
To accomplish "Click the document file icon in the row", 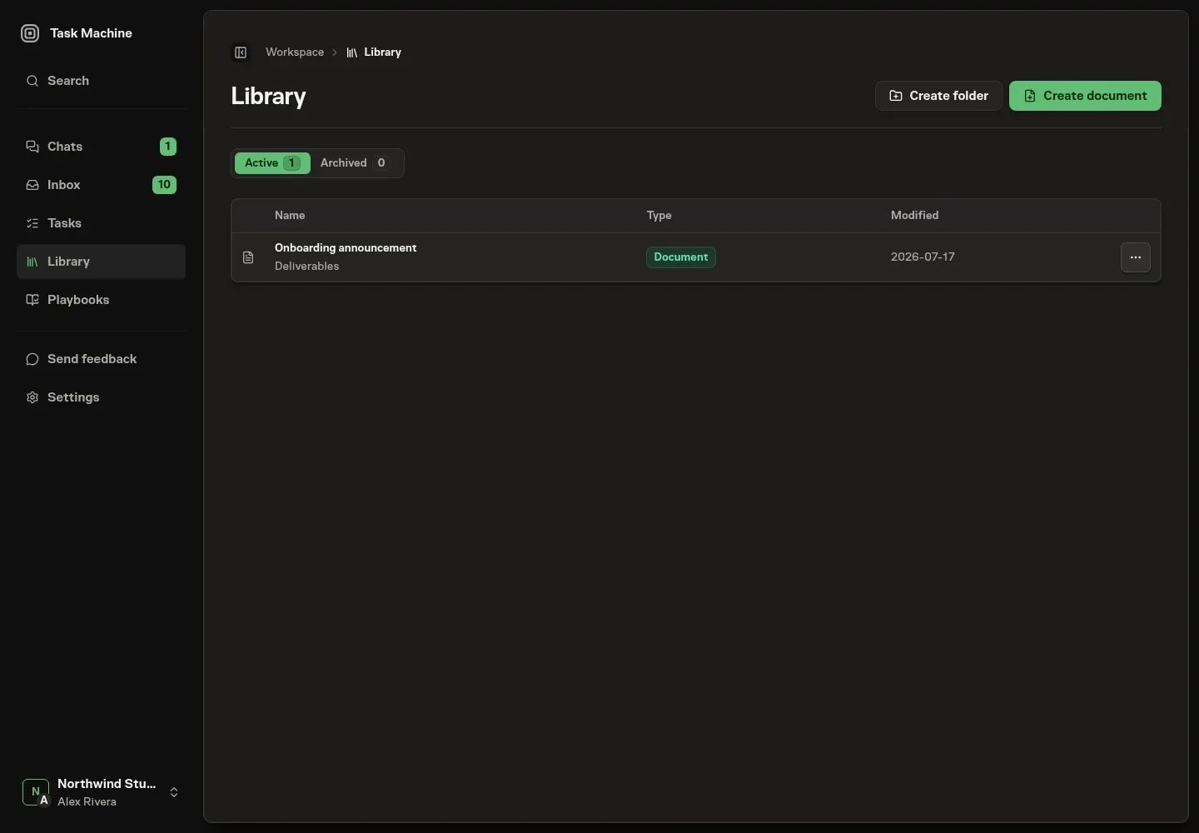I will point(248,257).
